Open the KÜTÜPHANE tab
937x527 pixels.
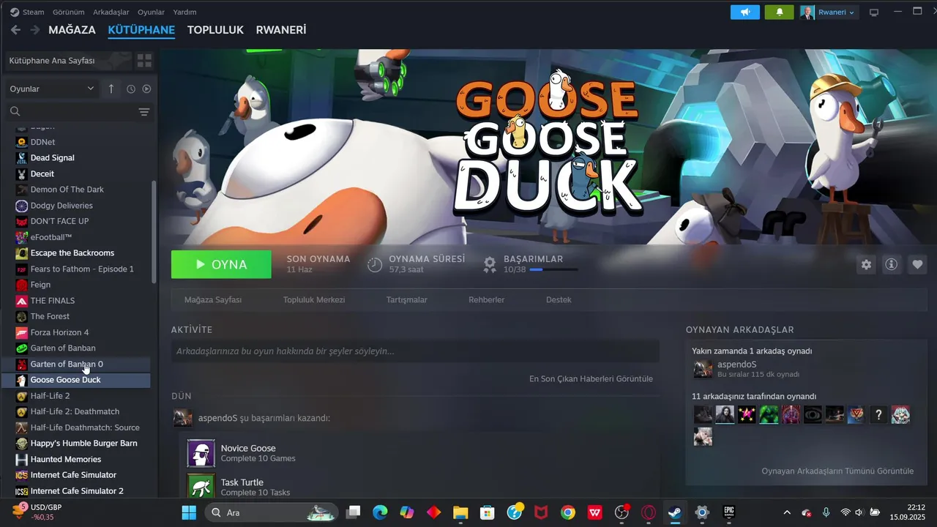[141, 30]
